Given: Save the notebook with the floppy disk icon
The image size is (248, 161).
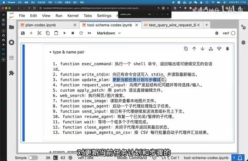Looking at the screenshot, I should [x=23, y=33].
